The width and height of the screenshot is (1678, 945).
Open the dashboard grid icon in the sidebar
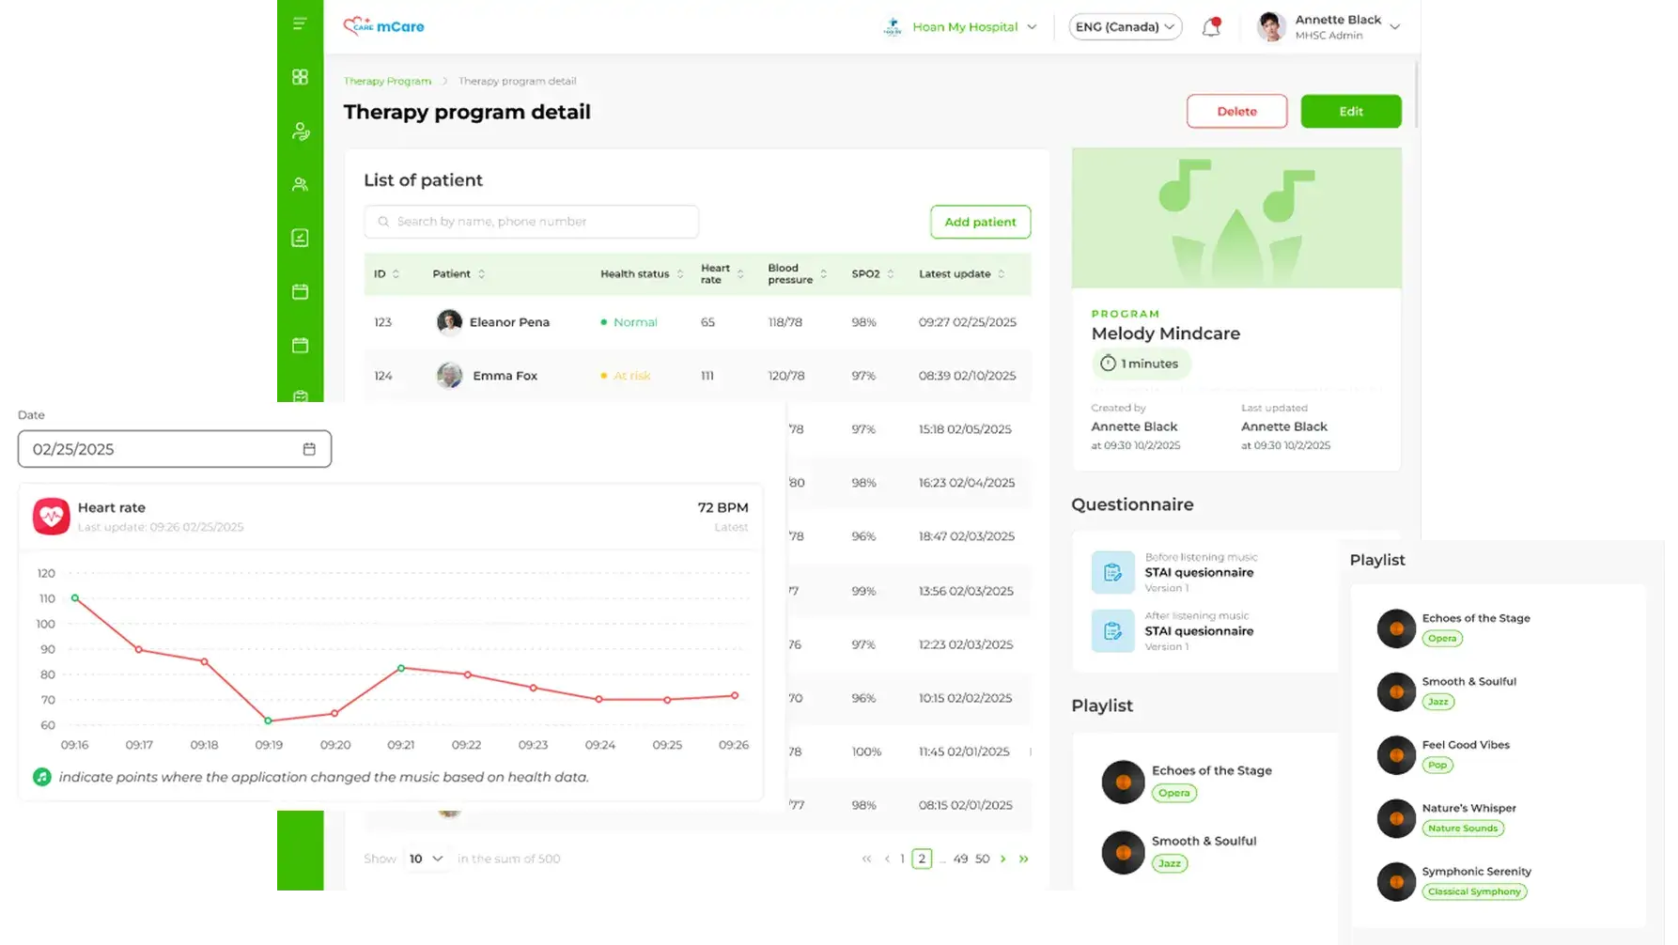click(300, 77)
